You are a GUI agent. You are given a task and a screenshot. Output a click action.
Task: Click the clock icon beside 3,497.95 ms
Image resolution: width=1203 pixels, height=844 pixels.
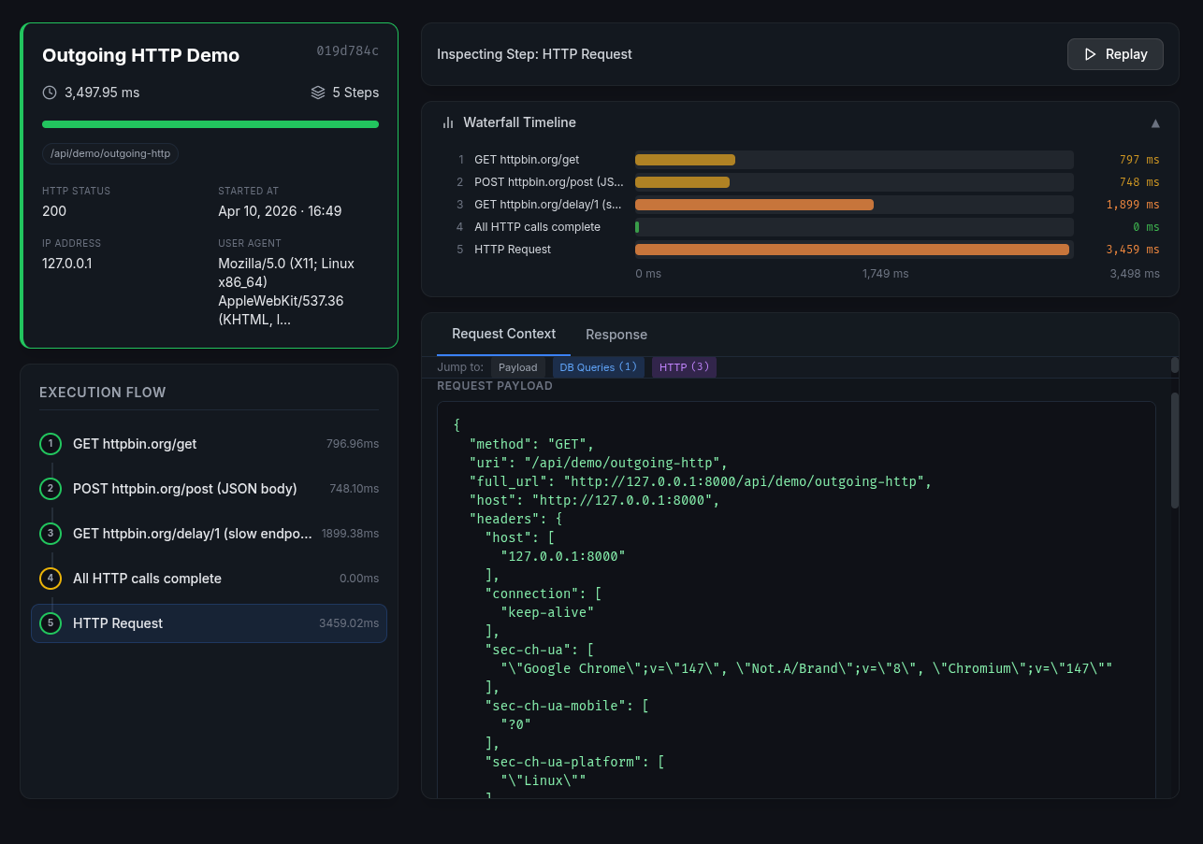pyautogui.click(x=50, y=93)
